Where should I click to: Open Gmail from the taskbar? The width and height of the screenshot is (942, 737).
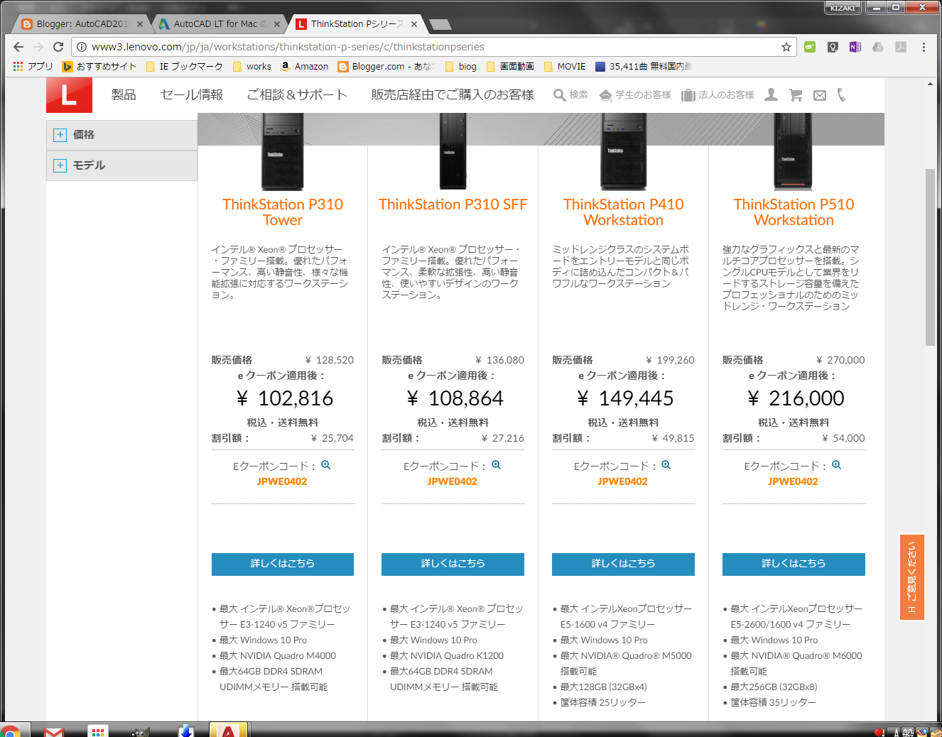(x=54, y=731)
